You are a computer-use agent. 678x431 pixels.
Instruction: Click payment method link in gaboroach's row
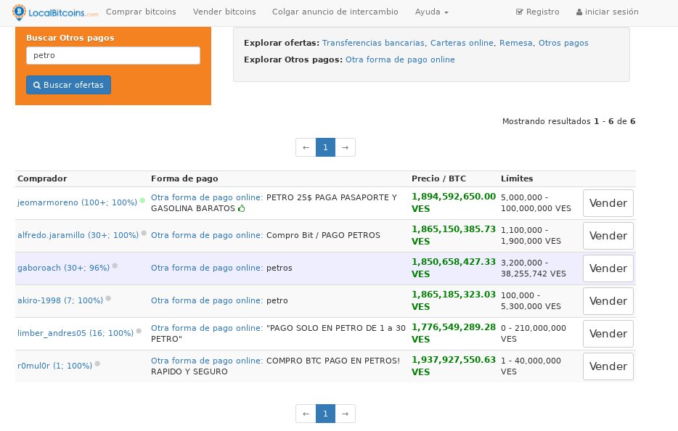(207, 268)
